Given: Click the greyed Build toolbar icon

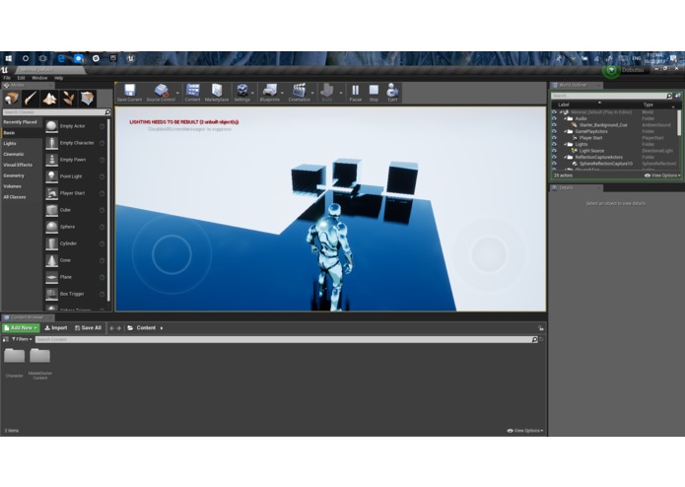Looking at the screenshot, I should (327, 93).
